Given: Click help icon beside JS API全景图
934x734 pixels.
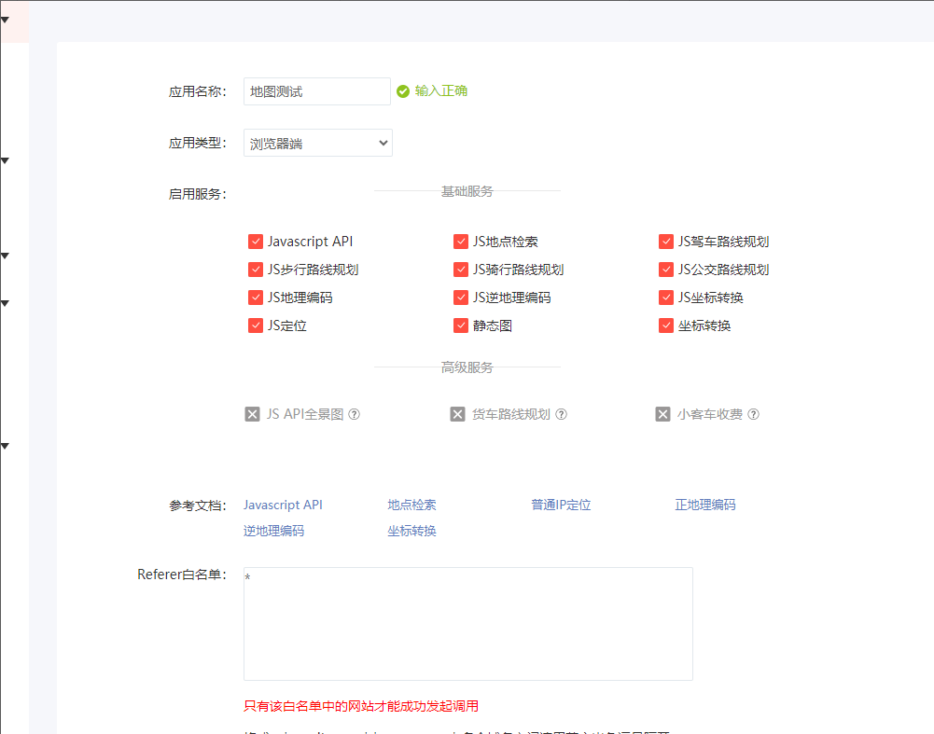Looking at the screenshot, I should (355, 414).
